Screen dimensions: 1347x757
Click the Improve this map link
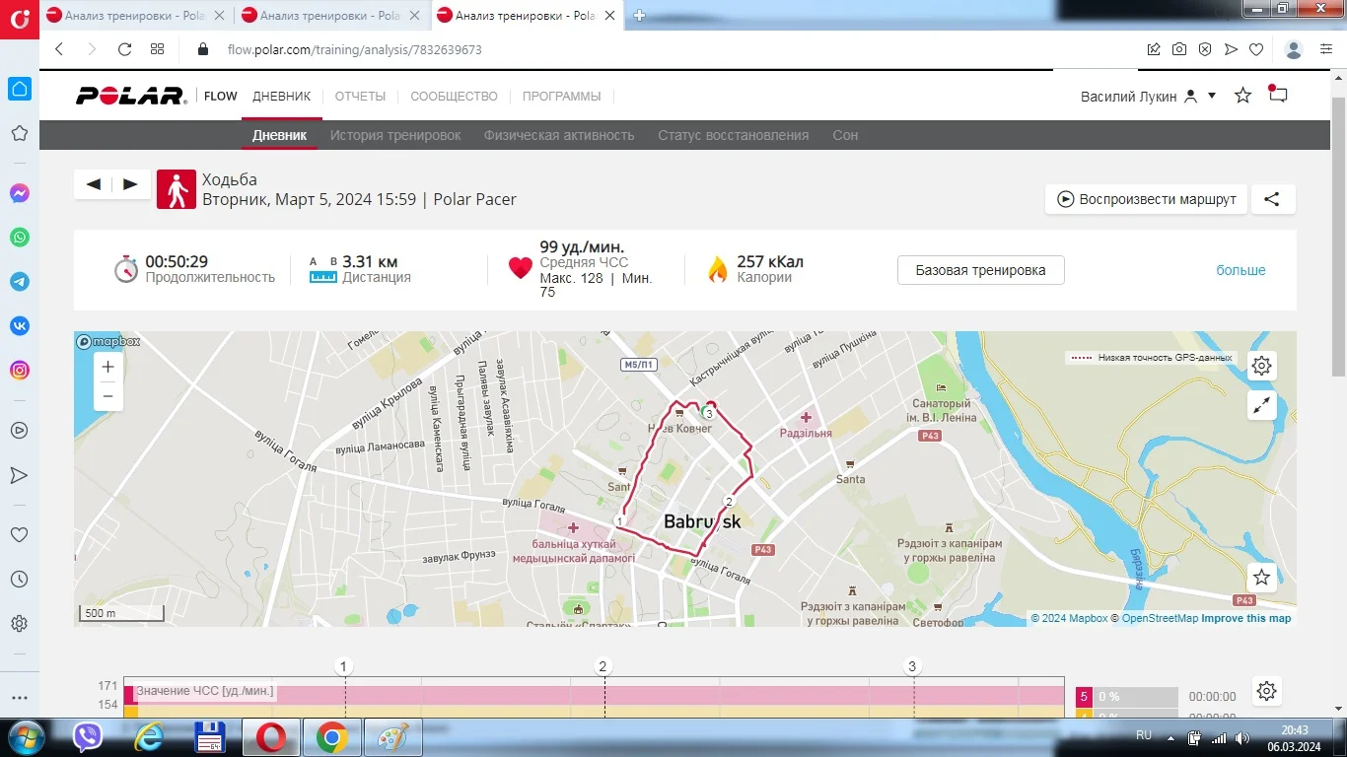(x=1246, y=618)
